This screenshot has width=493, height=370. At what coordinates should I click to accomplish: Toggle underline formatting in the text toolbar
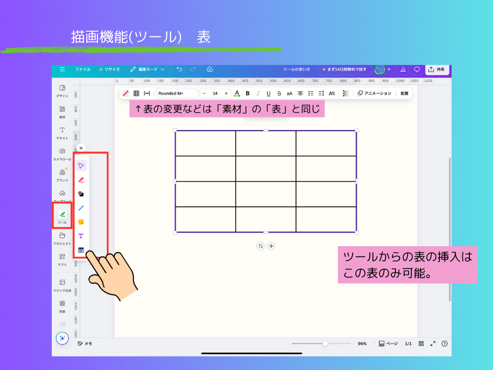268,93
